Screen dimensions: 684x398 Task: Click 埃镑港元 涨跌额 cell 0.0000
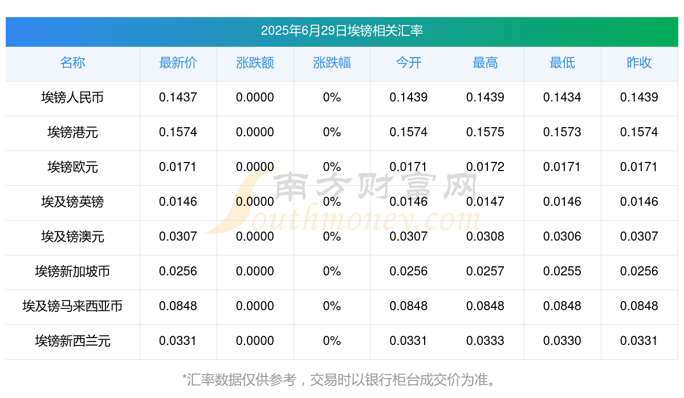pos(255,132)
